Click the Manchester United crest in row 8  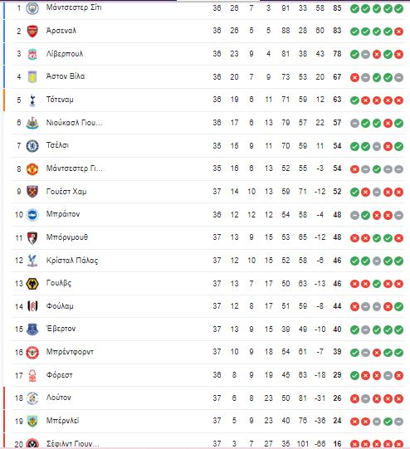tap(32, 168)
